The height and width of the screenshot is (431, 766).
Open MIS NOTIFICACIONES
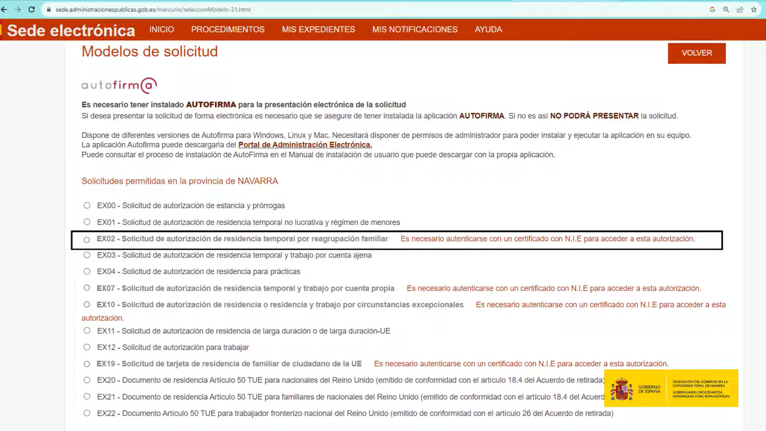click(x=415, y=30)
